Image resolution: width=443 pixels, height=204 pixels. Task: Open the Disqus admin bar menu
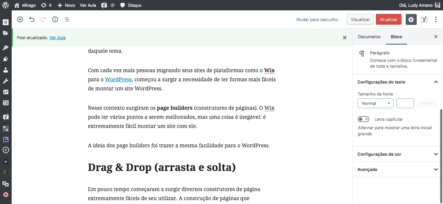pos(131,5)
